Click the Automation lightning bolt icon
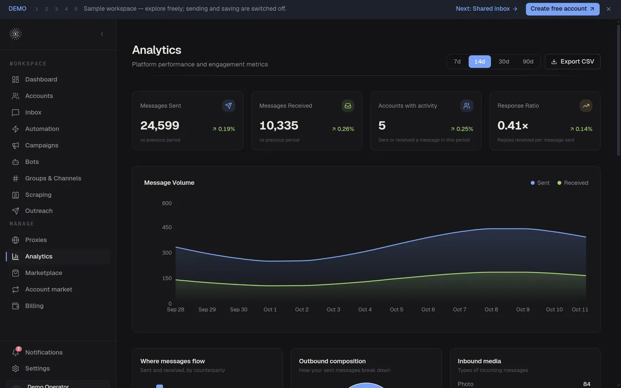This screenshot has width=621, height=388. pyautogui.click(x=16, y=129)
